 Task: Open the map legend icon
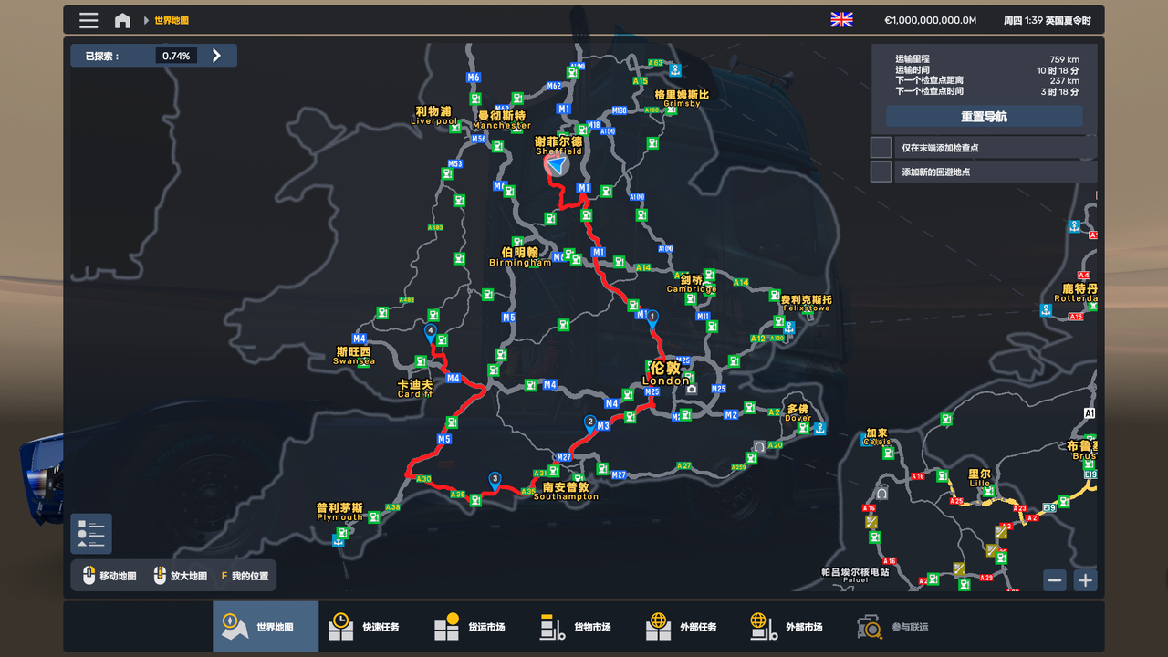[91, 534]
